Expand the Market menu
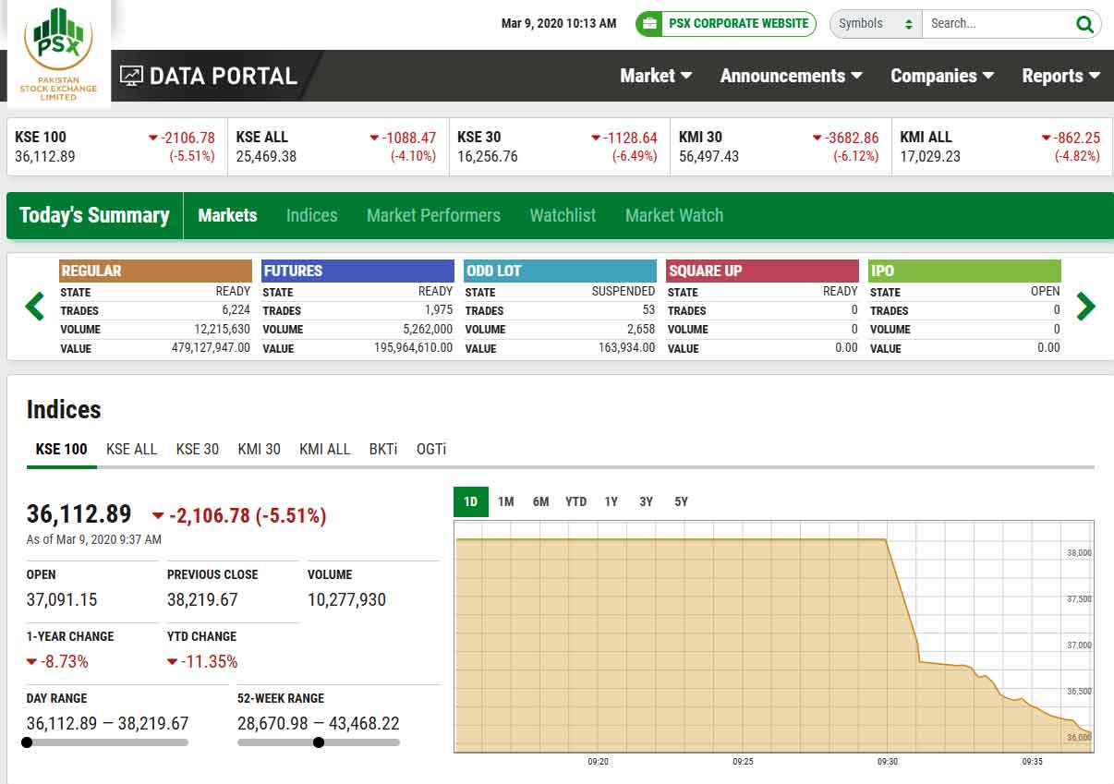Image resolution: width=1114 pixels, height=784 pixels. click(x=656, y=76)
